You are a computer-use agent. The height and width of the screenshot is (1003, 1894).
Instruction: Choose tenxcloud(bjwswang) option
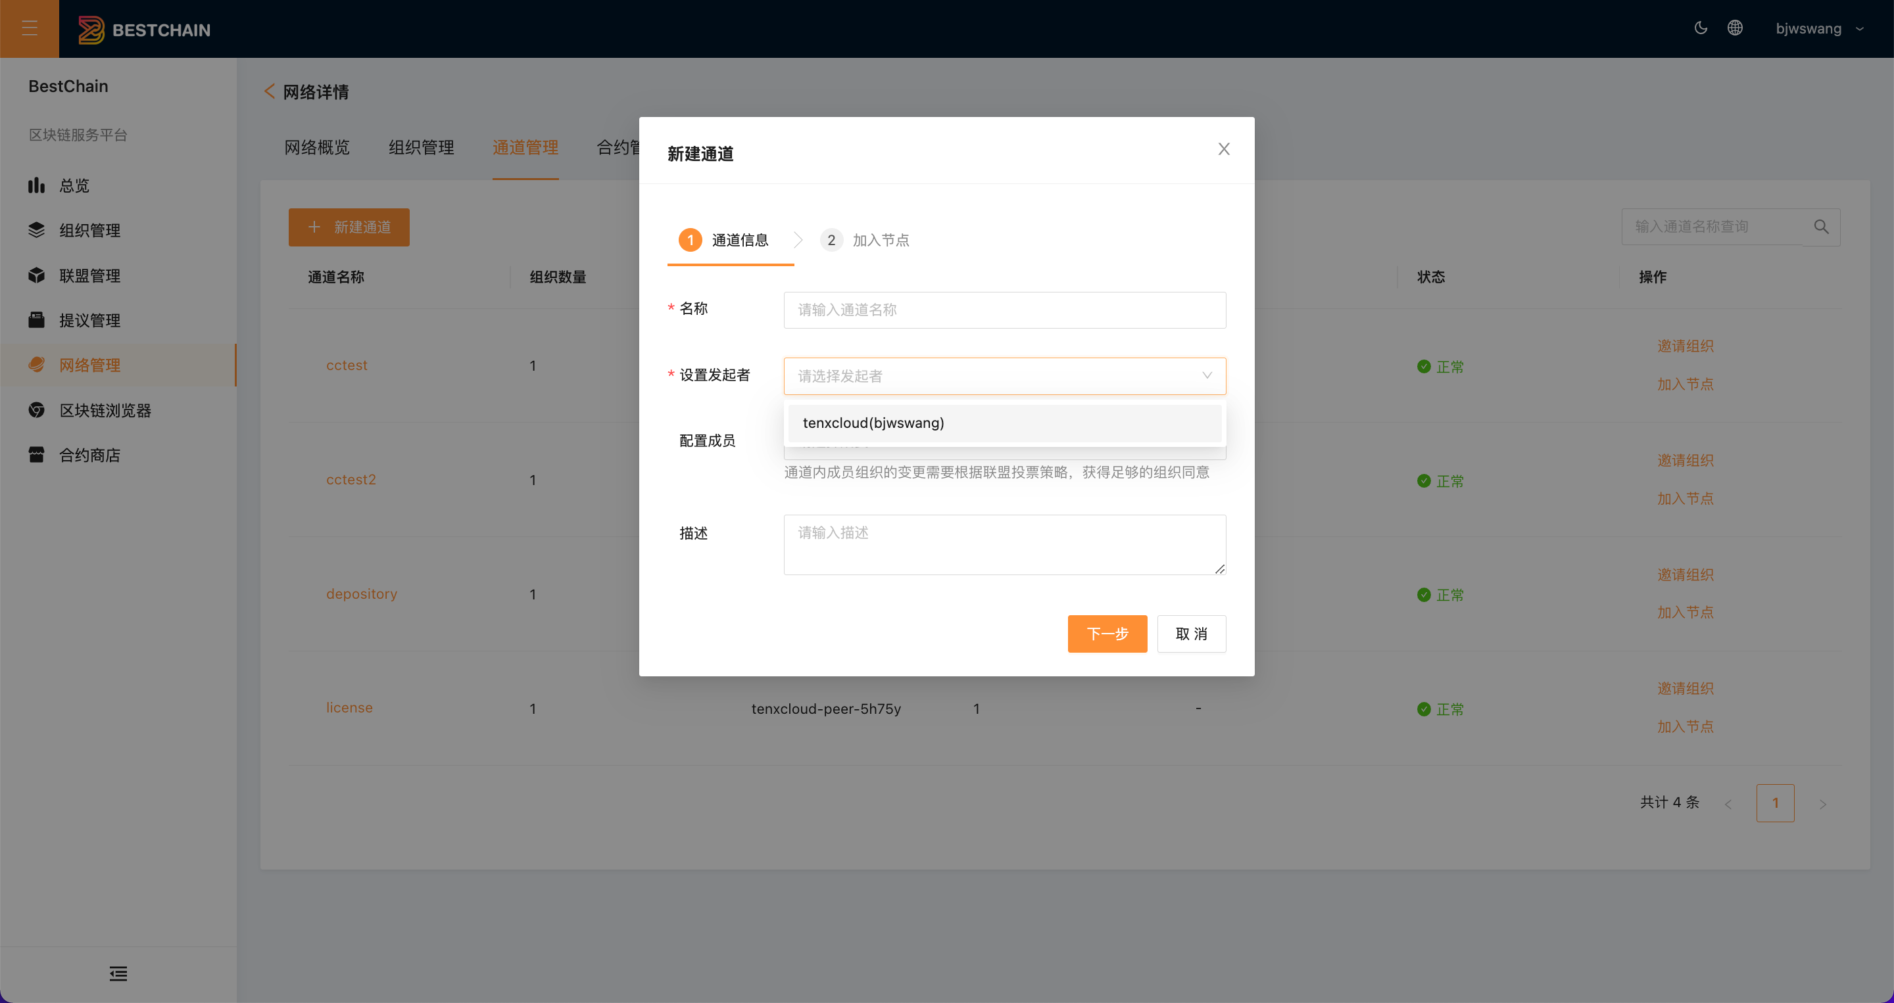(x=1004, y=423)
